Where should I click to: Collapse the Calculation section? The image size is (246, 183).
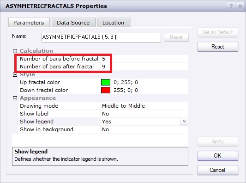(15, 51)
